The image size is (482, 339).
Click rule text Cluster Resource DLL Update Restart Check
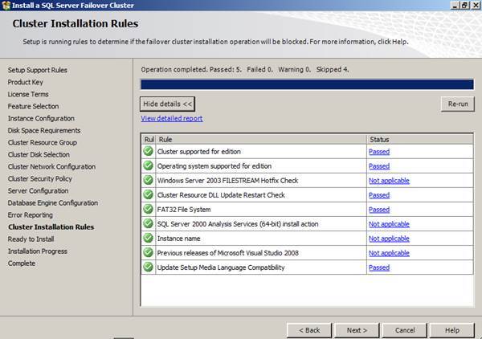click(x=221, y=195)
